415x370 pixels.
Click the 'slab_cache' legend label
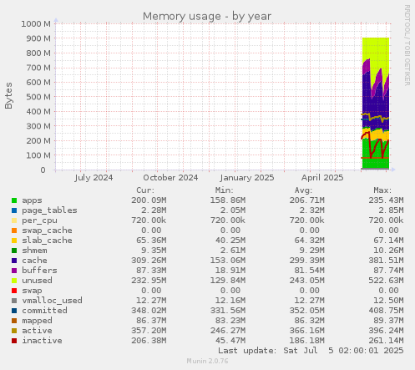[x=47, y=241]
